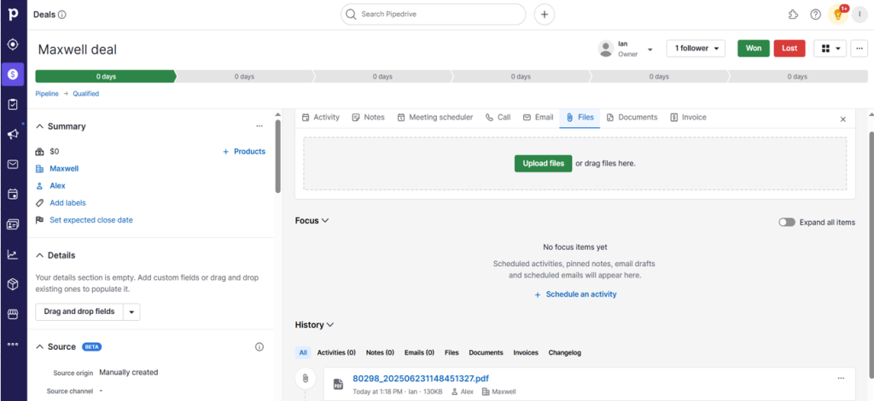Switch to the Meeting scheduler tab

click(434, 118)
